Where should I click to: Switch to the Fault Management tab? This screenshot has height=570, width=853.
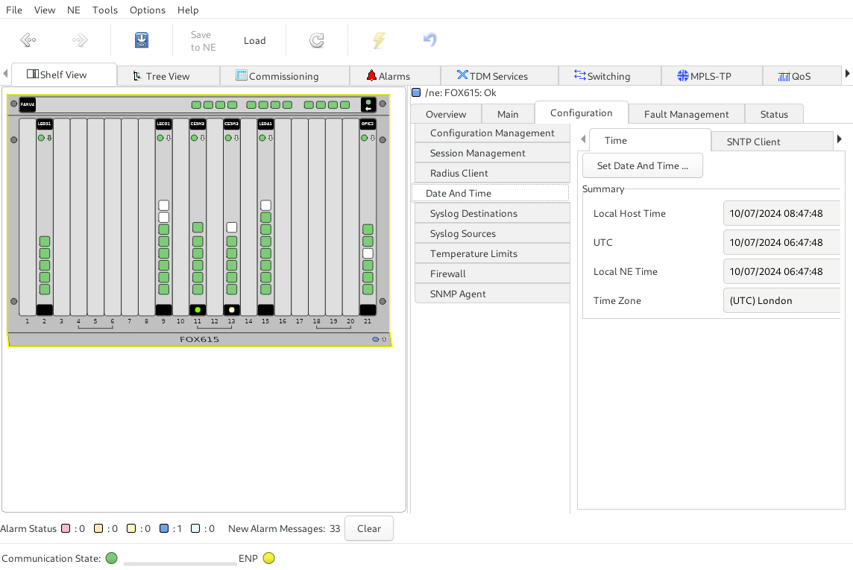686,114
